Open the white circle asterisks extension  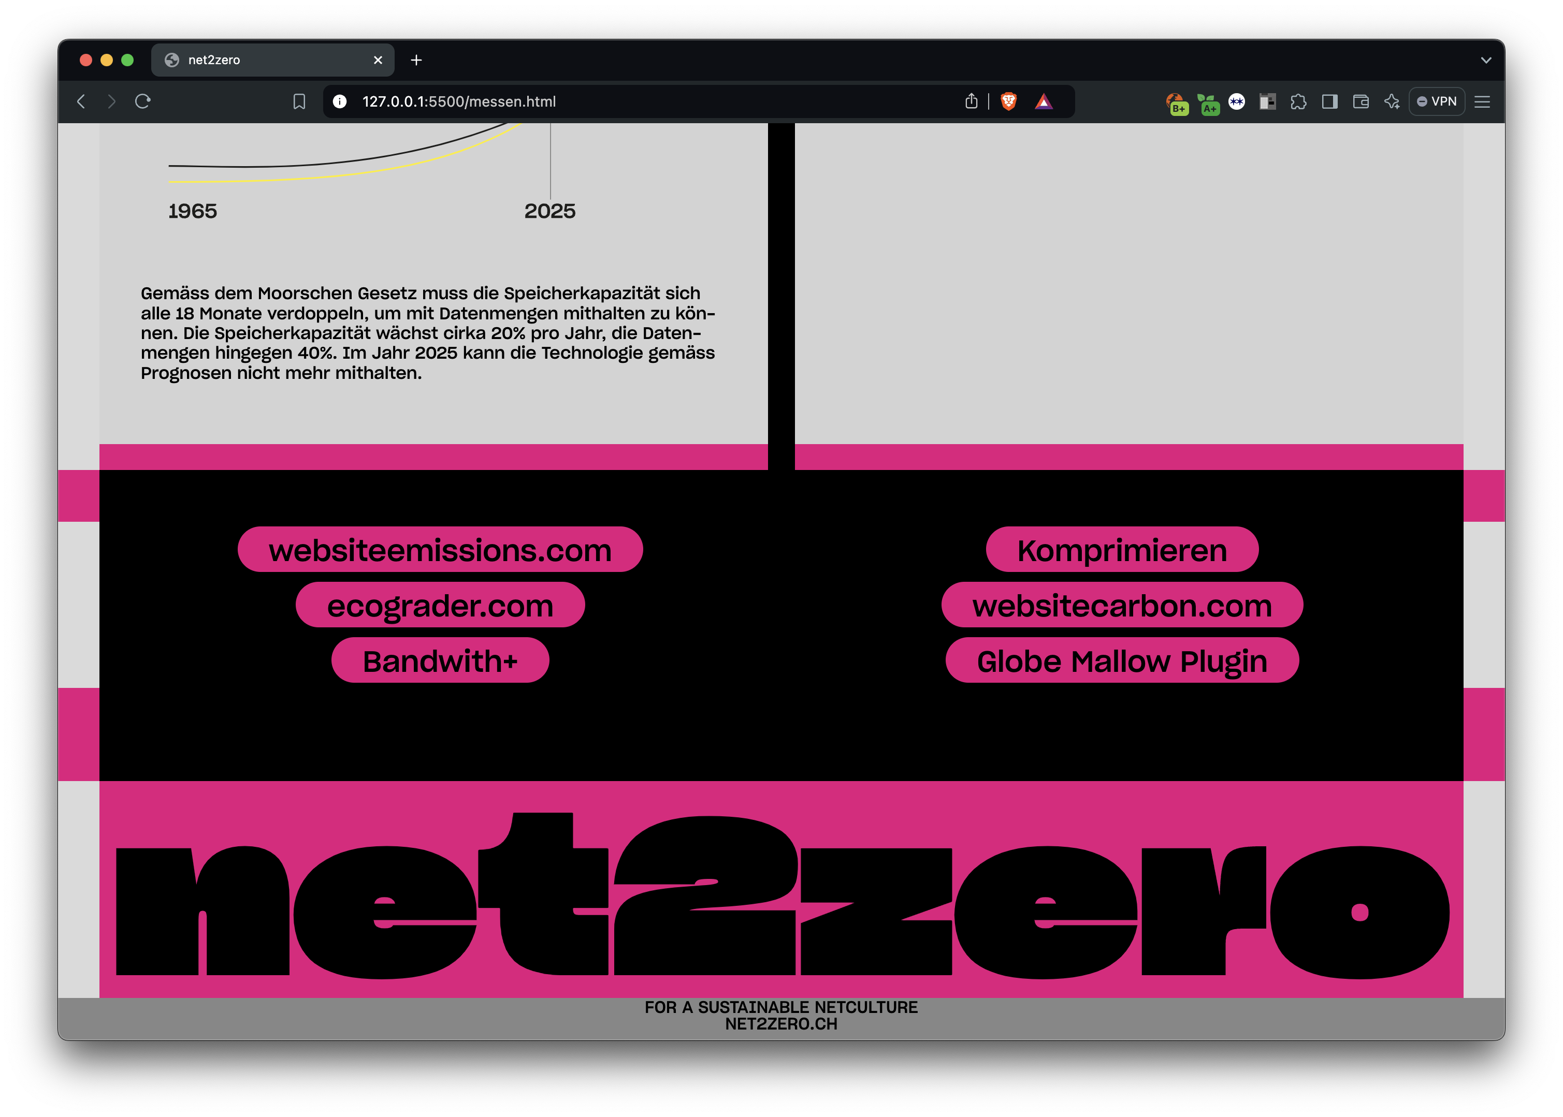(1237, 102)
